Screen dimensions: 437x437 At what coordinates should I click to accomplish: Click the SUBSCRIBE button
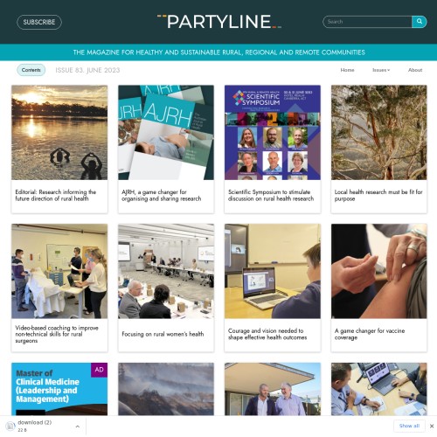coord(39,22)
